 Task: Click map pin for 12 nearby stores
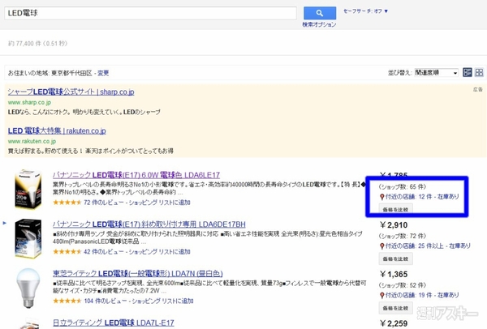click(382, 197)
